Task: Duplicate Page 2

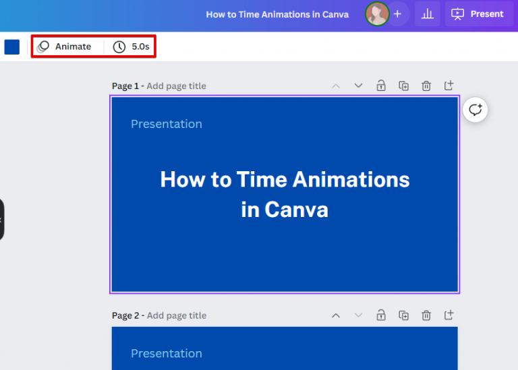Action: coord(403,315)
